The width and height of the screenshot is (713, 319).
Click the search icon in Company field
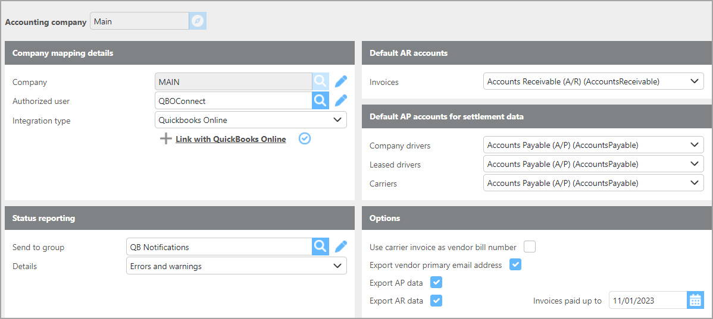pos(320,81)
